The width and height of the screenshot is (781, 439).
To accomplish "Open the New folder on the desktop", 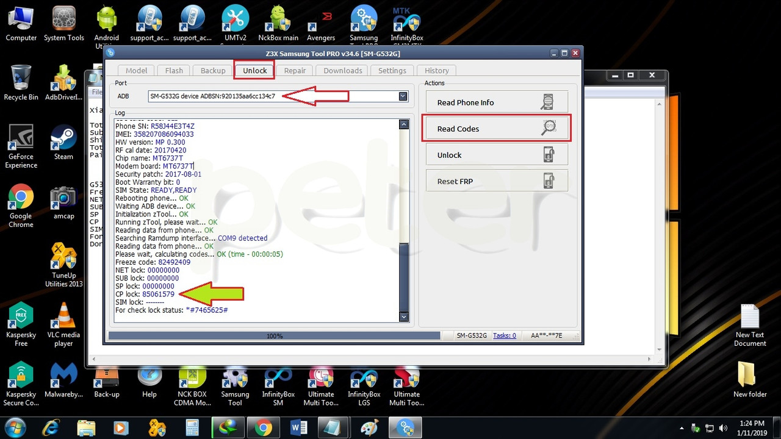I will [x=750, y=380].
